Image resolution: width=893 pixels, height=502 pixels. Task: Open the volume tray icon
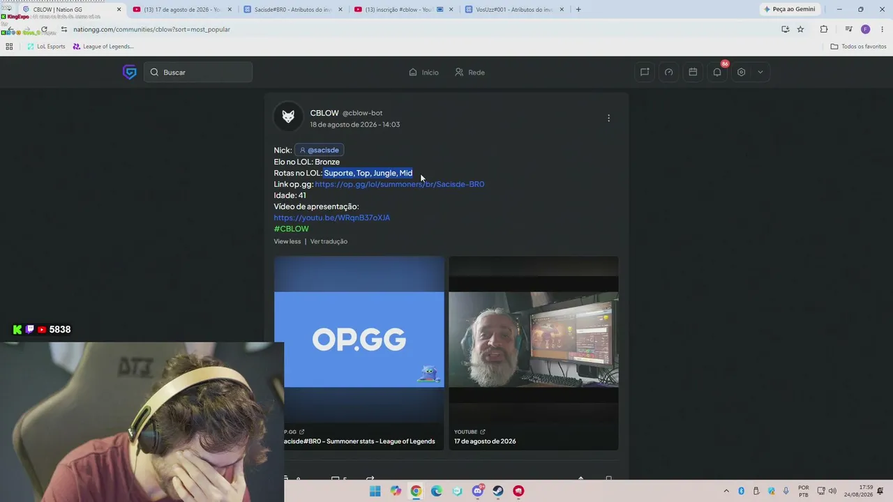pos(832,491)
